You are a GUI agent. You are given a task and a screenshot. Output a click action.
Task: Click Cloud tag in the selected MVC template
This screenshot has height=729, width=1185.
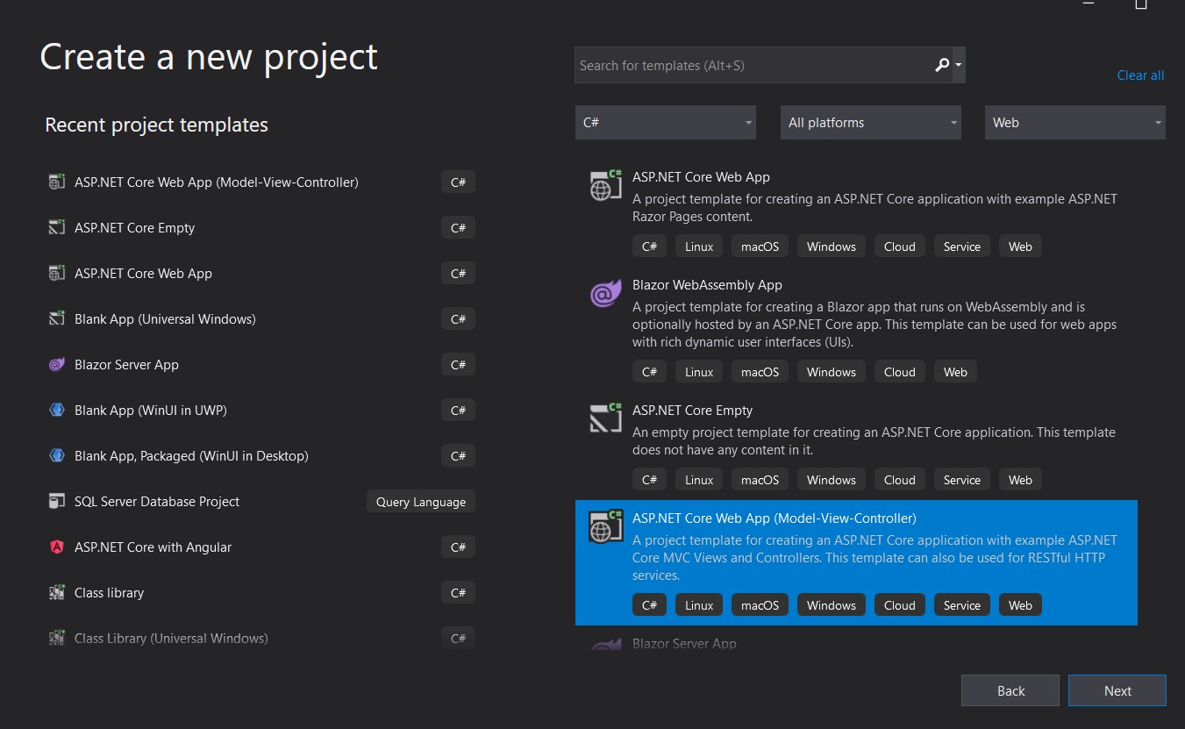(899, 605)
